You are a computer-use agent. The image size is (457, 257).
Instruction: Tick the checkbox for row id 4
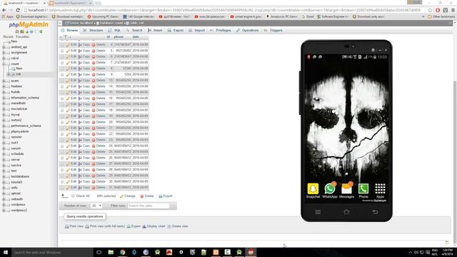tap(62, 45)
